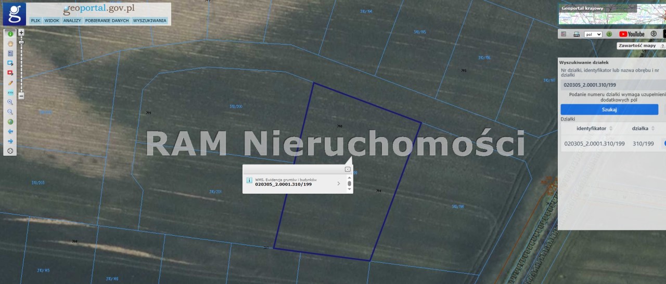
Task: Select the green info identify tool
Action: [10, 34]
